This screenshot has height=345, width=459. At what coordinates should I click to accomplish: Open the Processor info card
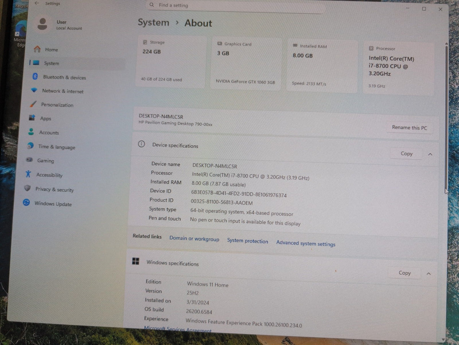click(x=399, y=69)
